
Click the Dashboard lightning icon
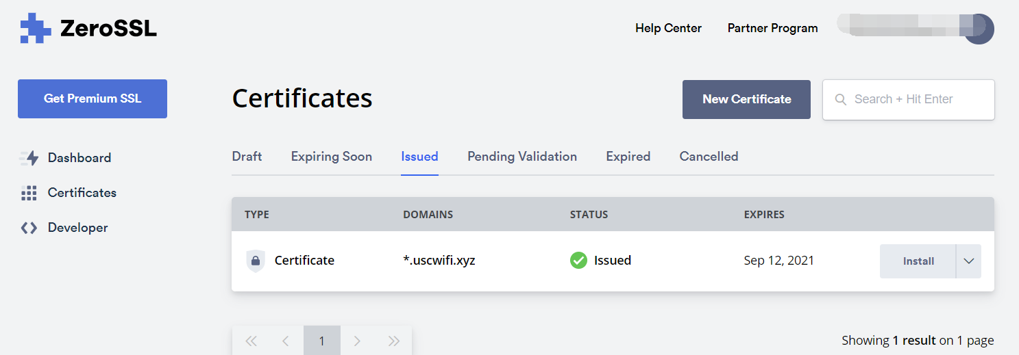29,158
